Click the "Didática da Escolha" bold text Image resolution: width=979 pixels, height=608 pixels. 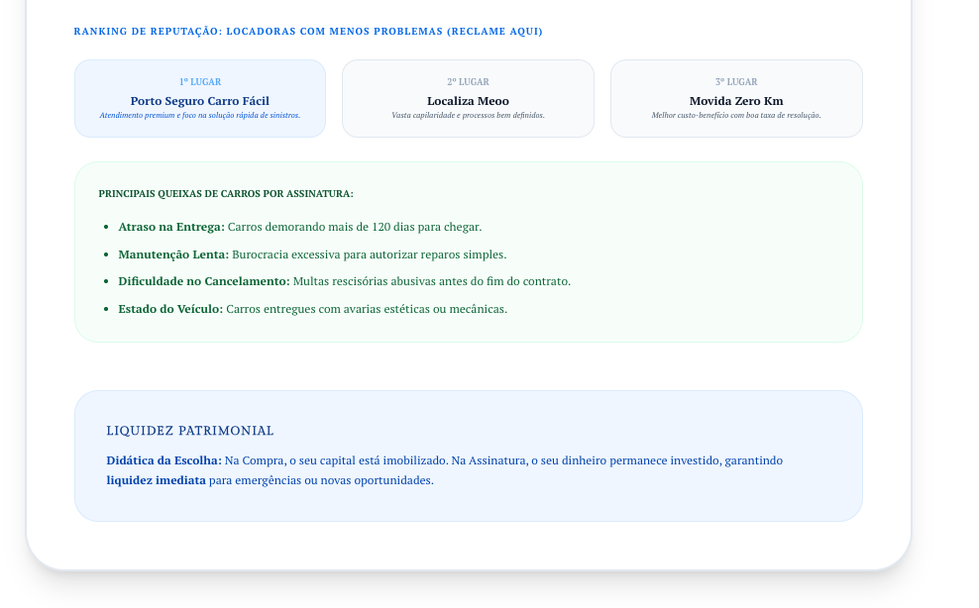pyautogui.click(x=163, y=460)
